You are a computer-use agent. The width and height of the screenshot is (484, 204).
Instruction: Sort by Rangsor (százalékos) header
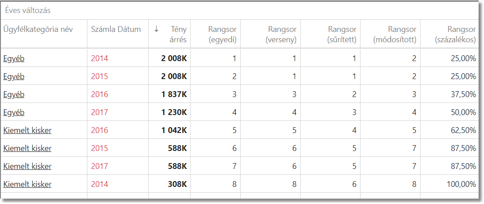click(456, 35)
